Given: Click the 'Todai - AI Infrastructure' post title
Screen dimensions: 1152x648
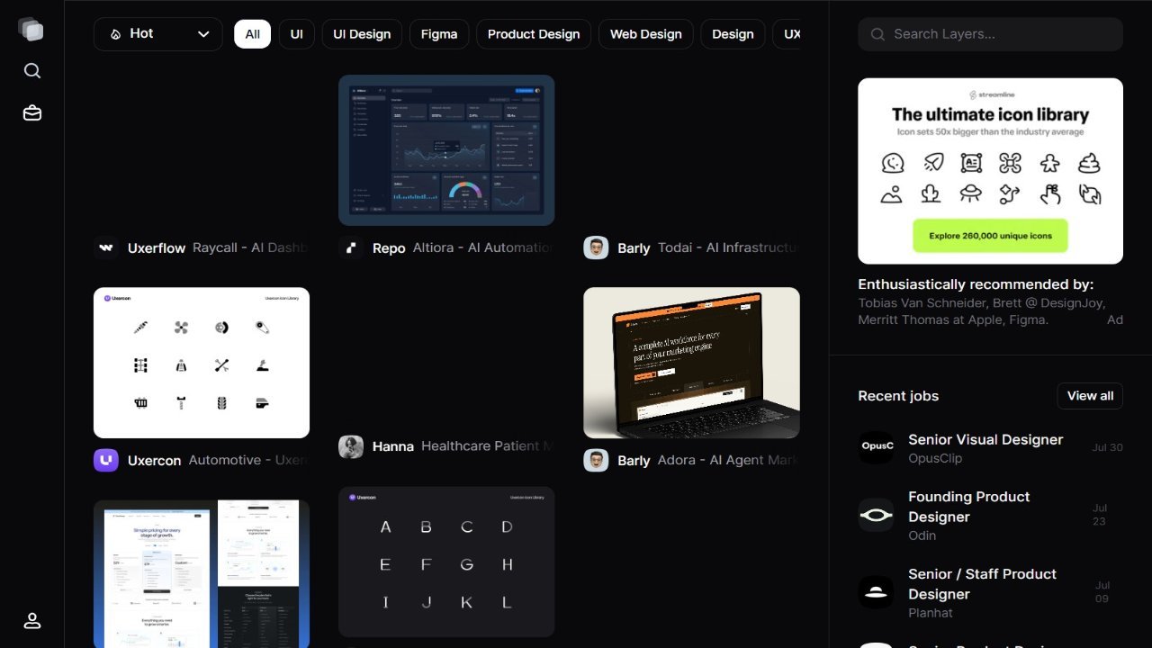Looking at the screenshot, I should click(x=728, y=248).
